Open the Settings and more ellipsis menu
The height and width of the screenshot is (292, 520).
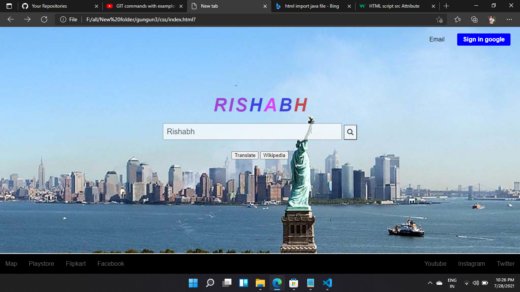coord(509,19)
